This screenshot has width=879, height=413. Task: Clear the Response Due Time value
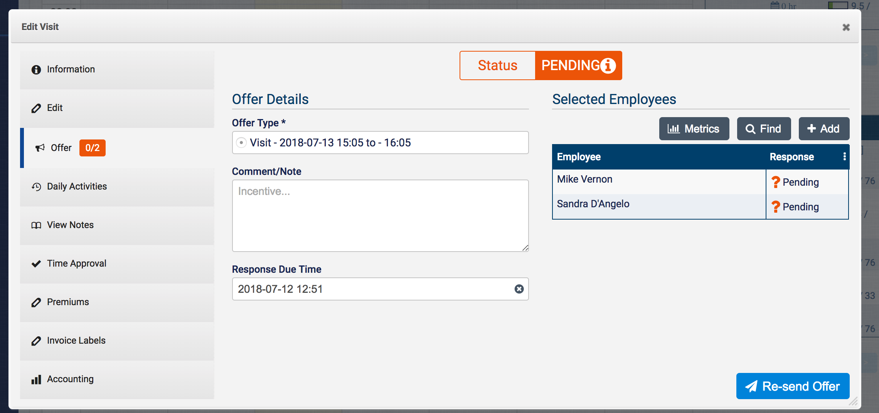pyautogui.click(x=519, y=289)
